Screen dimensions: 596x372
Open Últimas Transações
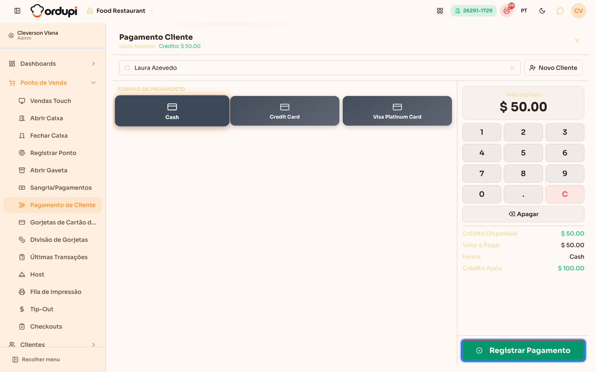(53, 257)
